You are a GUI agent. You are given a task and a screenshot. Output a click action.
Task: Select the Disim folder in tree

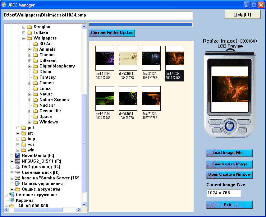[x=45, y=72]
